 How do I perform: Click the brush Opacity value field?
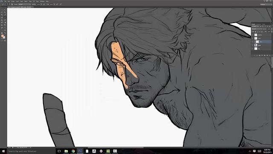[38, 4]
